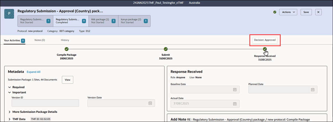Click the badge on kavya package tab
This screenshot has height=122, width=333.
[146, 21]
